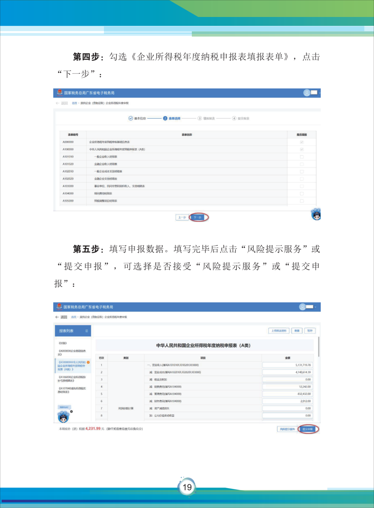The width and height of the screenshot is (374, 508).
Task: Open the account dropdown next to the top avatar
Action: (319, 93)
